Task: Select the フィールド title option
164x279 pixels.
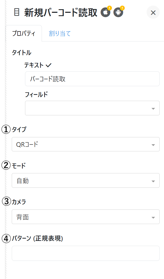Action: click(x=36, y=94)
